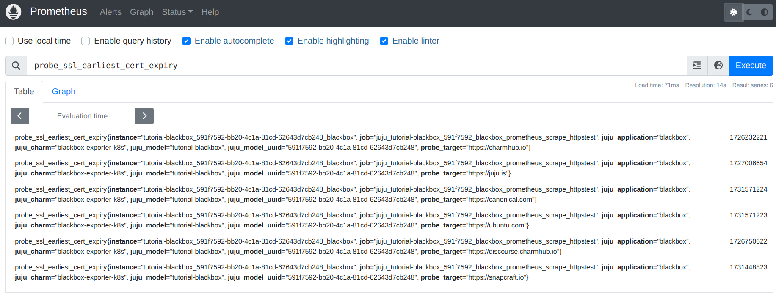Open the metrics explorer globe icon

(x=718, y=66)
